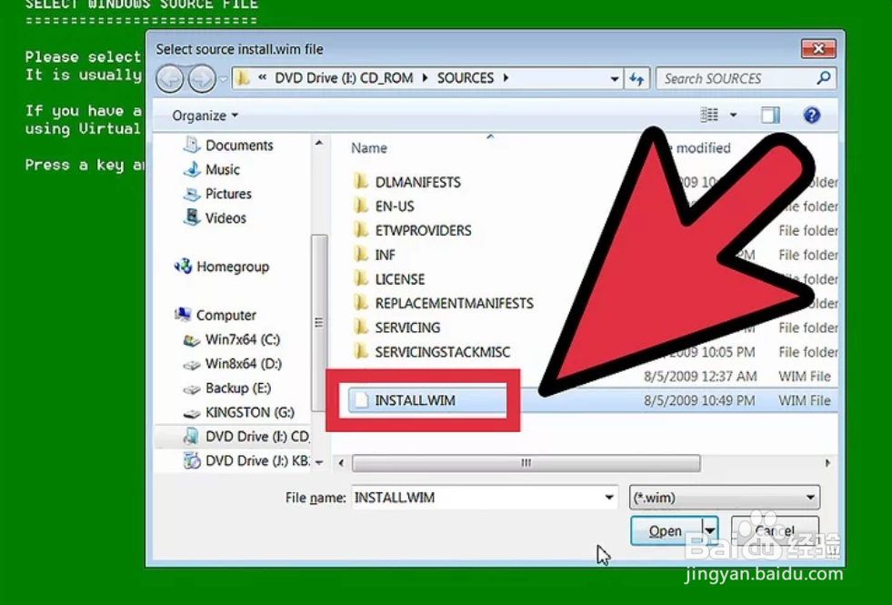
Task: Select the EN-US folder
Action: [395, 206]
